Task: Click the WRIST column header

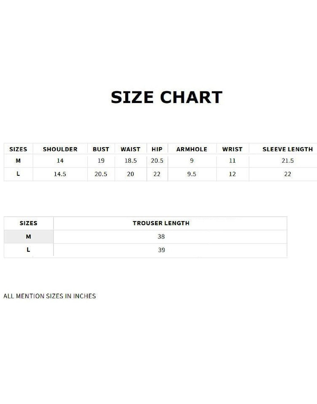Action: click(x=232, y=149)
